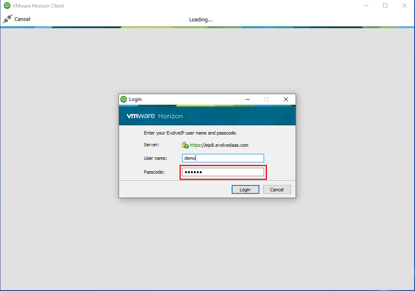Maximize the VMware Horizon Client main window
Screen dimensions: 415x291
pos(385,6)
